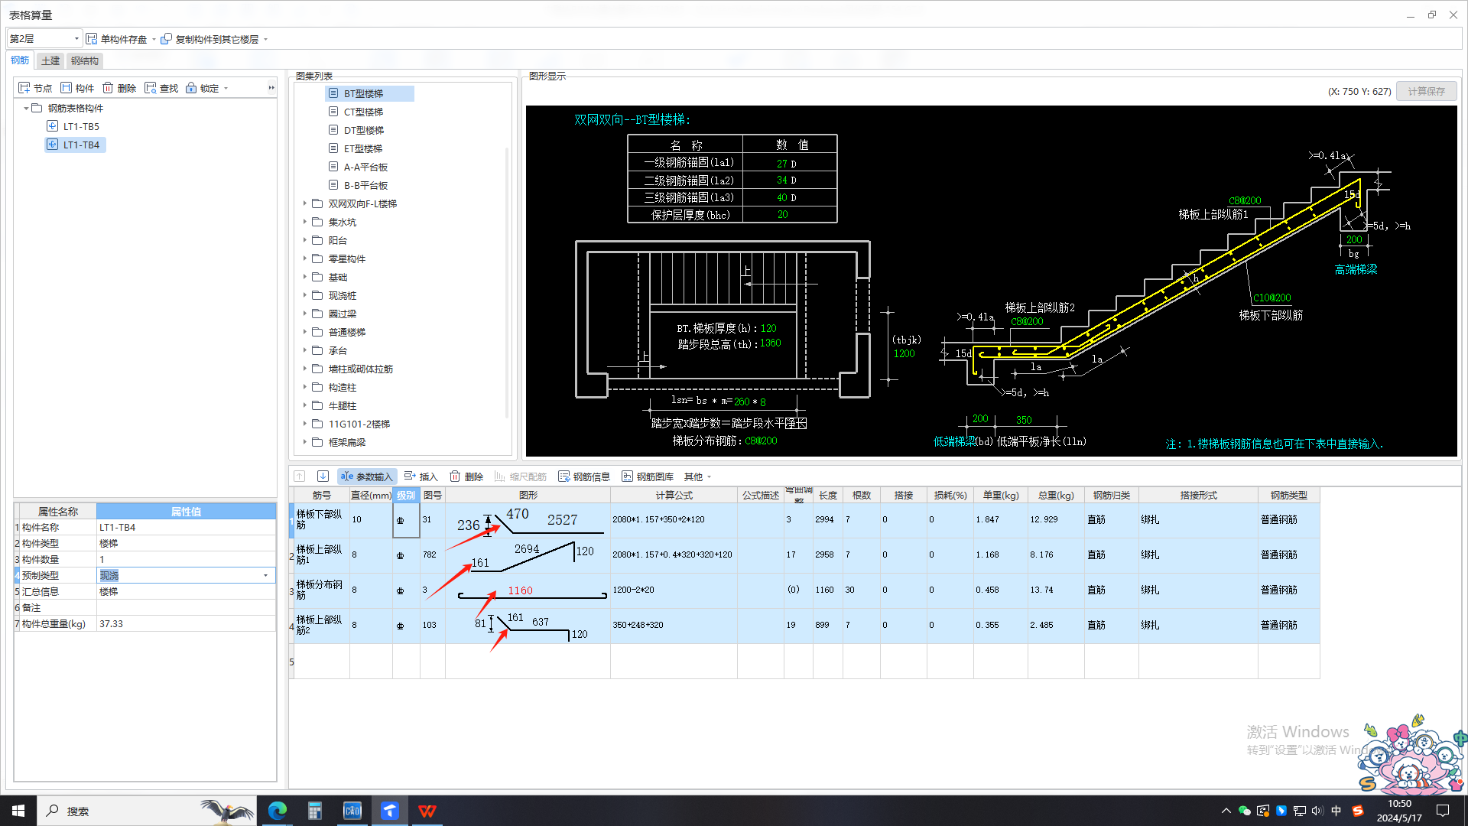Click the 计算保存 button
The image size is (1468, 826).
[x=1426, y=91]
